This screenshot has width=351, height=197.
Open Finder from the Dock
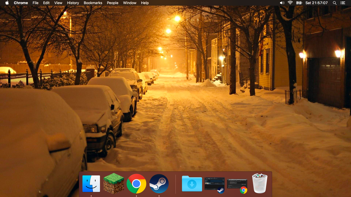tap(91, 184)
